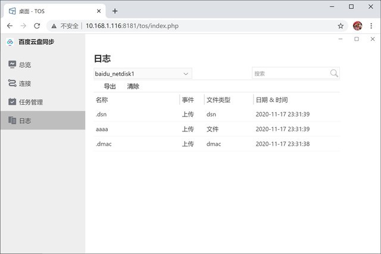Click the browser forward arrow

[23, 26]
